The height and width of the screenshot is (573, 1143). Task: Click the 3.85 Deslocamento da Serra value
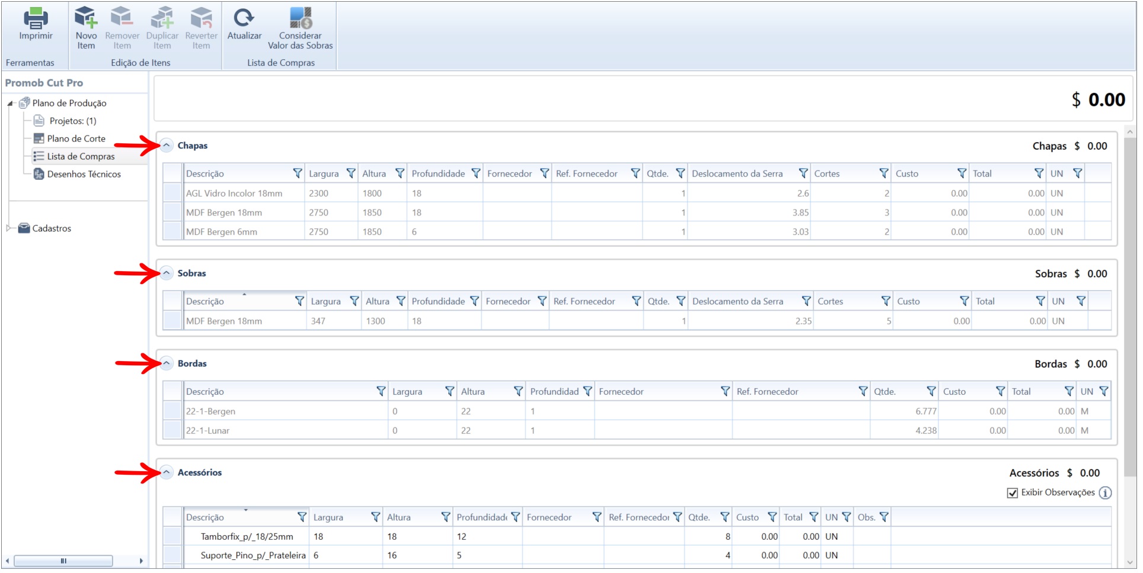tap(800, 213)
